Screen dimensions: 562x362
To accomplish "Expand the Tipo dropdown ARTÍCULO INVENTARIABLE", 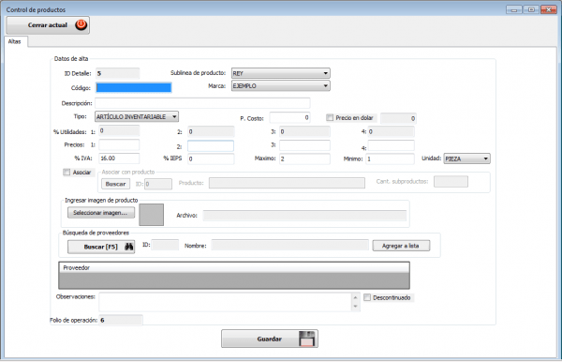I will point(137,116).
